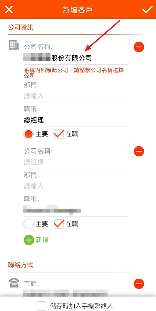156x311 pixels.
Task: Tap the green plus 新增 icon
Action: point(29,240)
